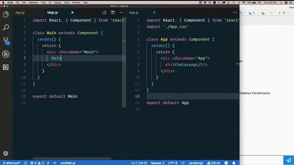Open macOS Spotlight search
This screenshot has width=294, height=165.
click(281, 3)
